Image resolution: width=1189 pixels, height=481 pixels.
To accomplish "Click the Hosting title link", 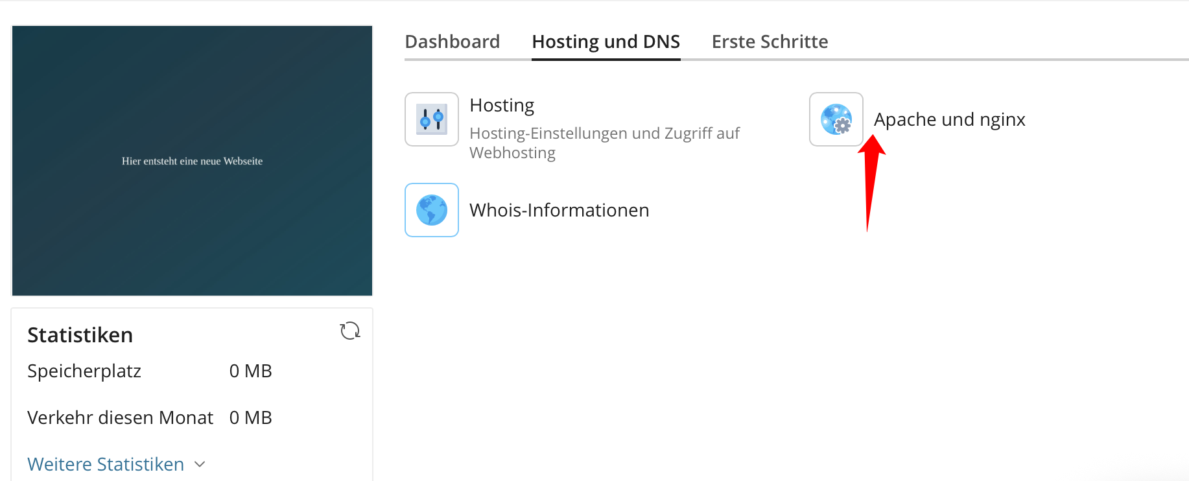I will (502, 105).
